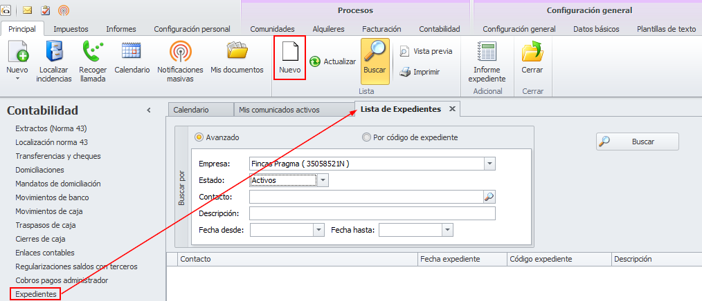Select Por código de expediente option

tap(410, 137)
